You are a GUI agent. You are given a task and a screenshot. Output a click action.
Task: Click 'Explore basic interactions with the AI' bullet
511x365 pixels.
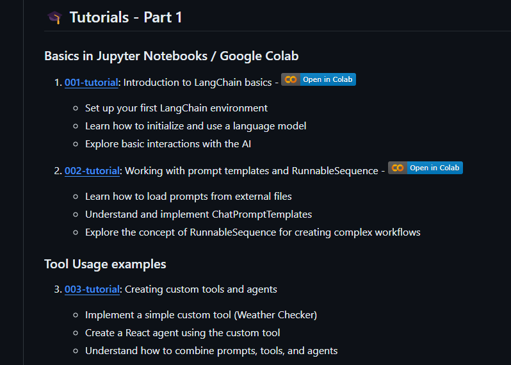tap(168, 144)
